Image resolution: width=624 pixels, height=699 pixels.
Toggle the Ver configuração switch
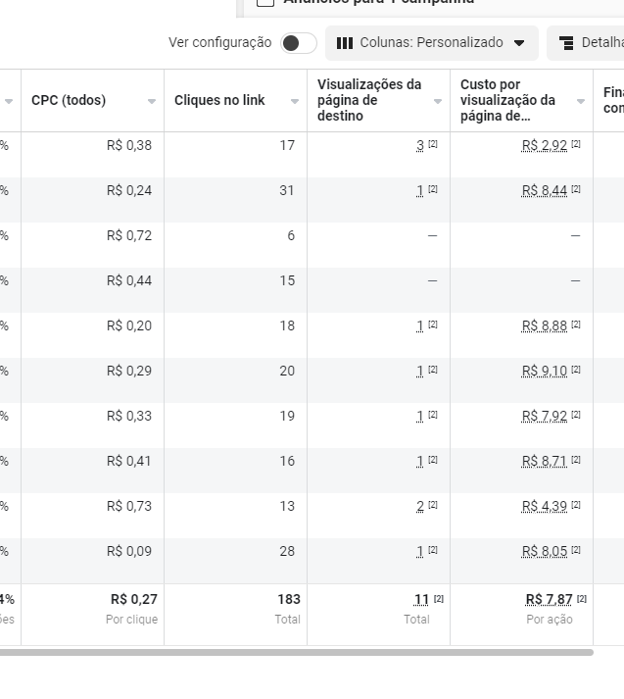299,43
